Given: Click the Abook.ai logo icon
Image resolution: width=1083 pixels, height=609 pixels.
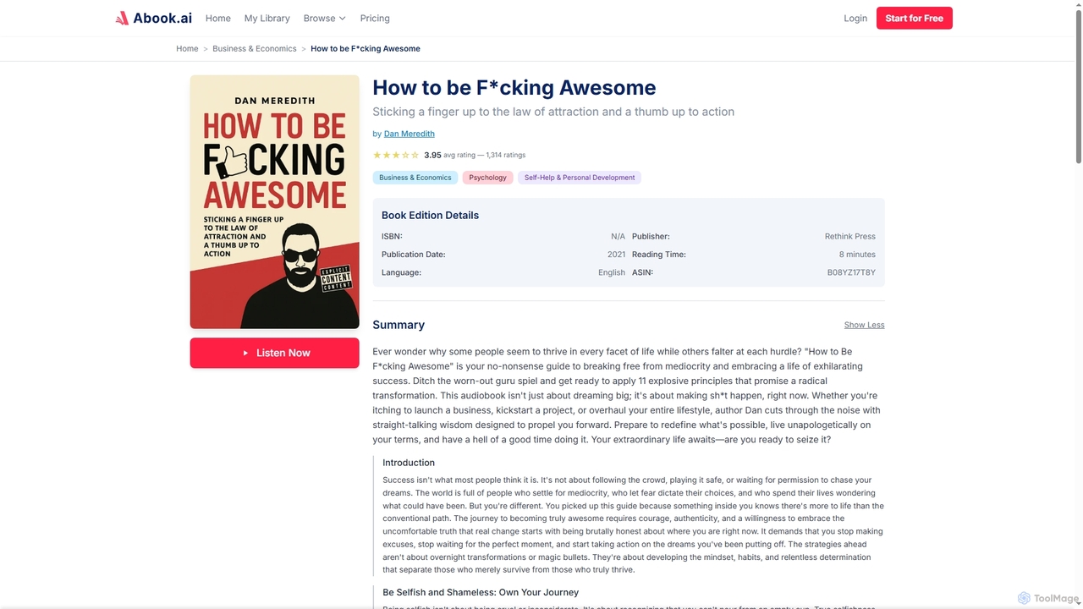Looking at the screenshot, I should tap(122, 18).
